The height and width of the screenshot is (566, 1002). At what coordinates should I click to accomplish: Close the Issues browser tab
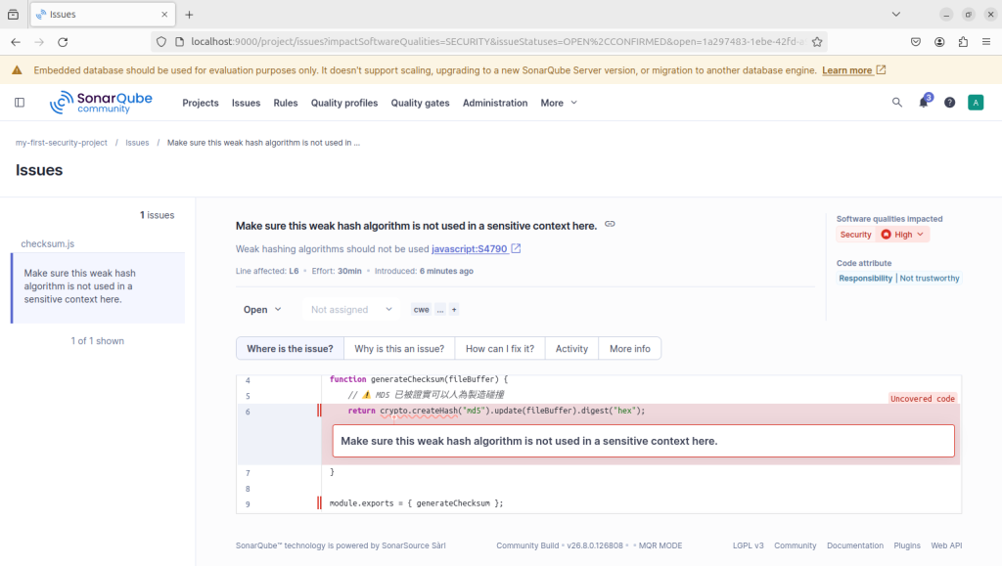[164, 14]
